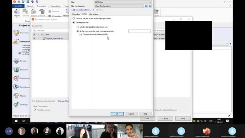245x138 pixels.
Task: Click X-Translate in the ribbon
Action: (55, 16)
